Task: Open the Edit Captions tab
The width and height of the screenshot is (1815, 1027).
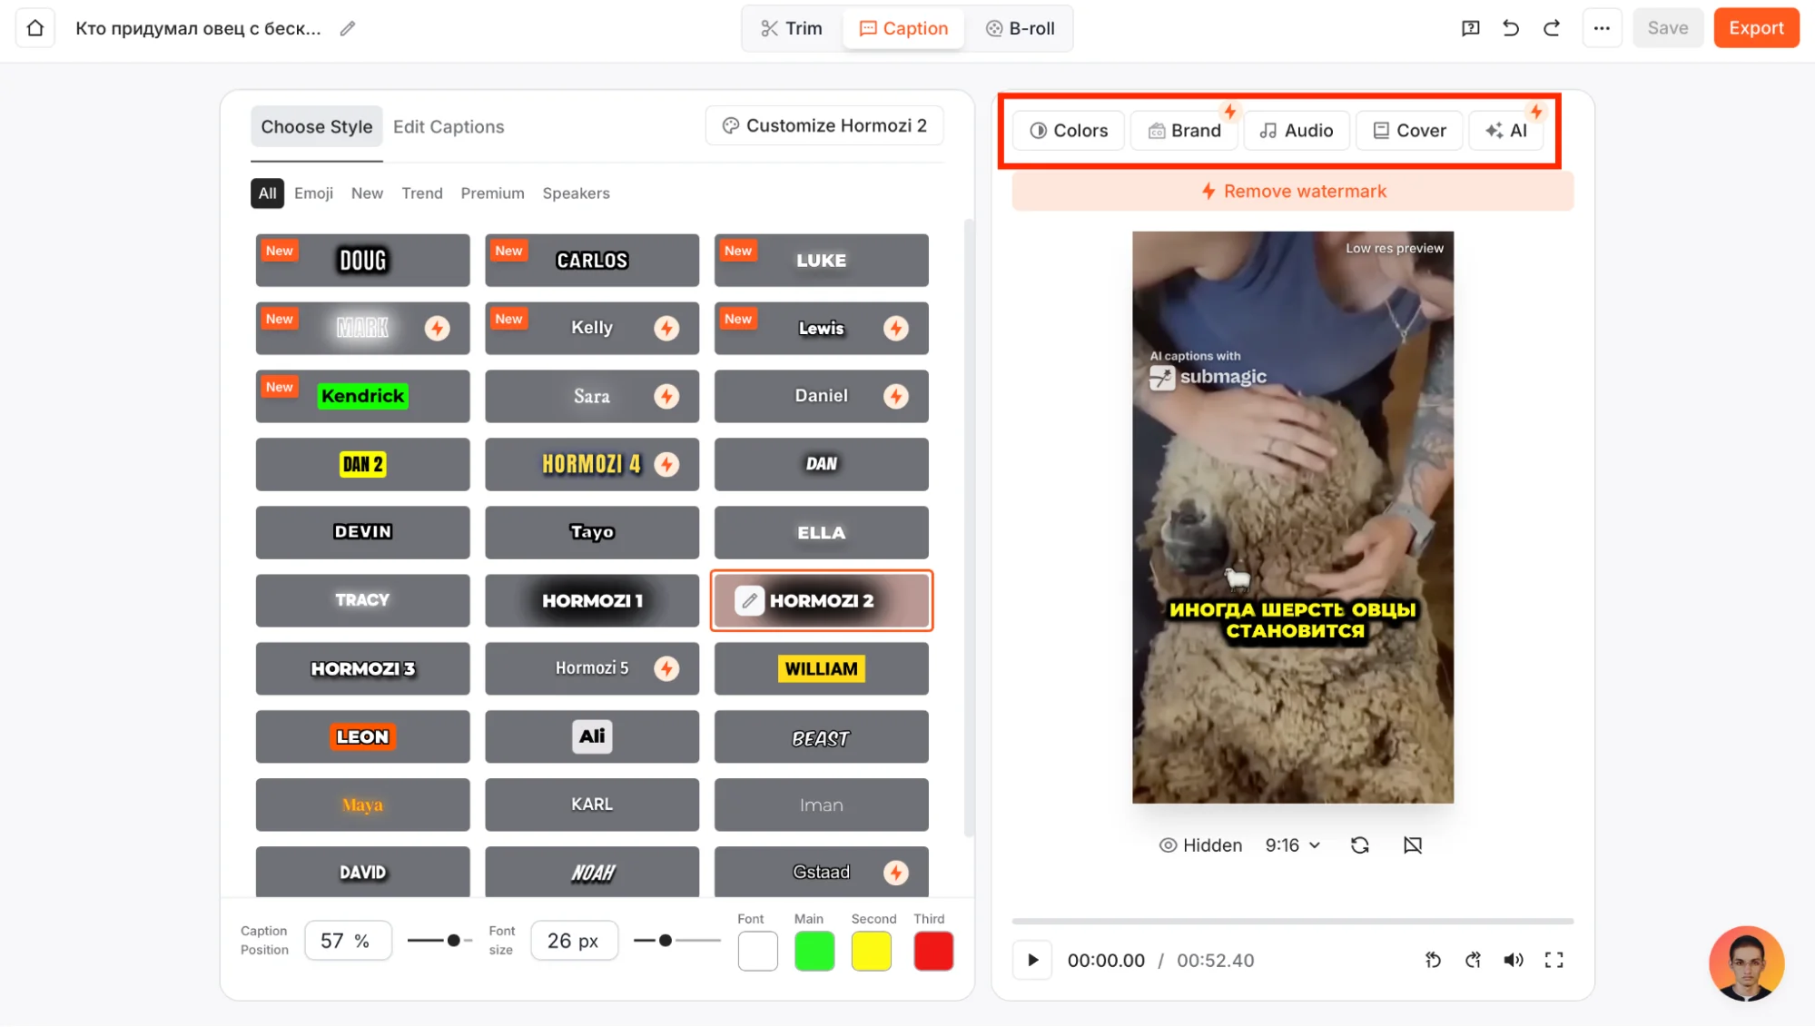Action: click(449, 127)
